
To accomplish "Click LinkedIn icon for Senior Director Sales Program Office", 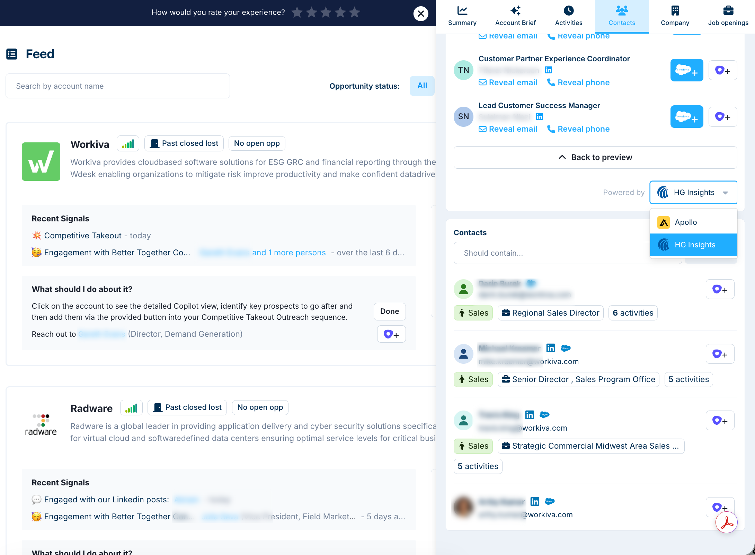I will pos(550,348).
